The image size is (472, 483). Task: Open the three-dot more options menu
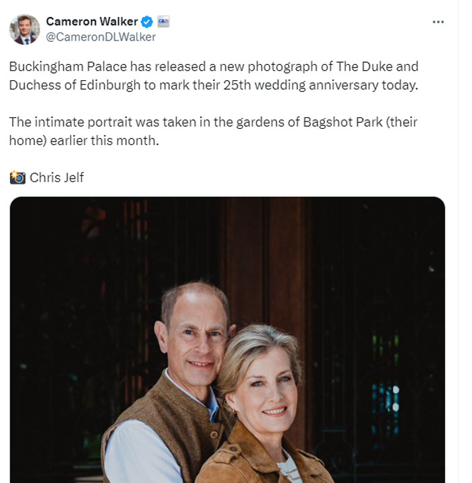438,22
